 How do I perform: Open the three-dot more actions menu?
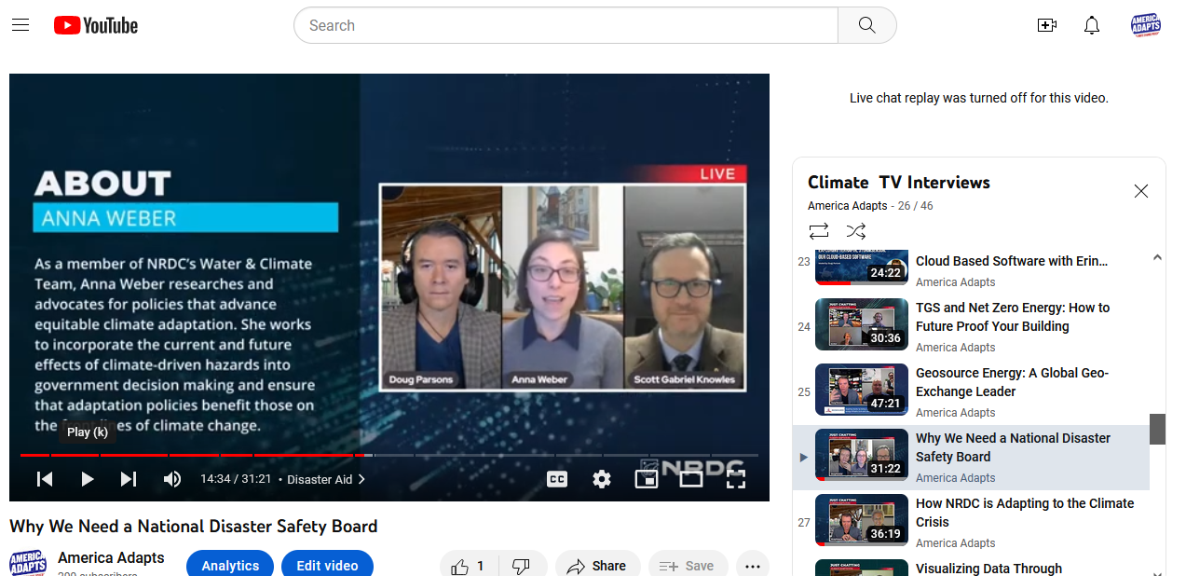(x=753, y=566)
